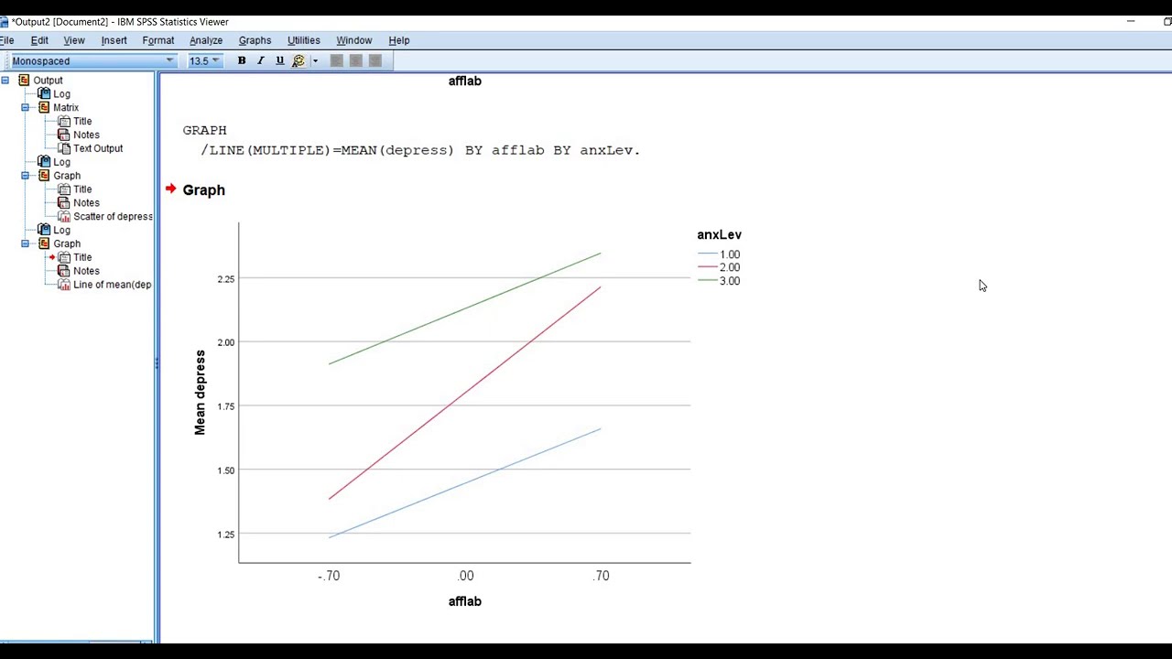The image size is (1172, 659).
Task: Click the afflab label above the GRAPH syntax
Action: point(465,81)
